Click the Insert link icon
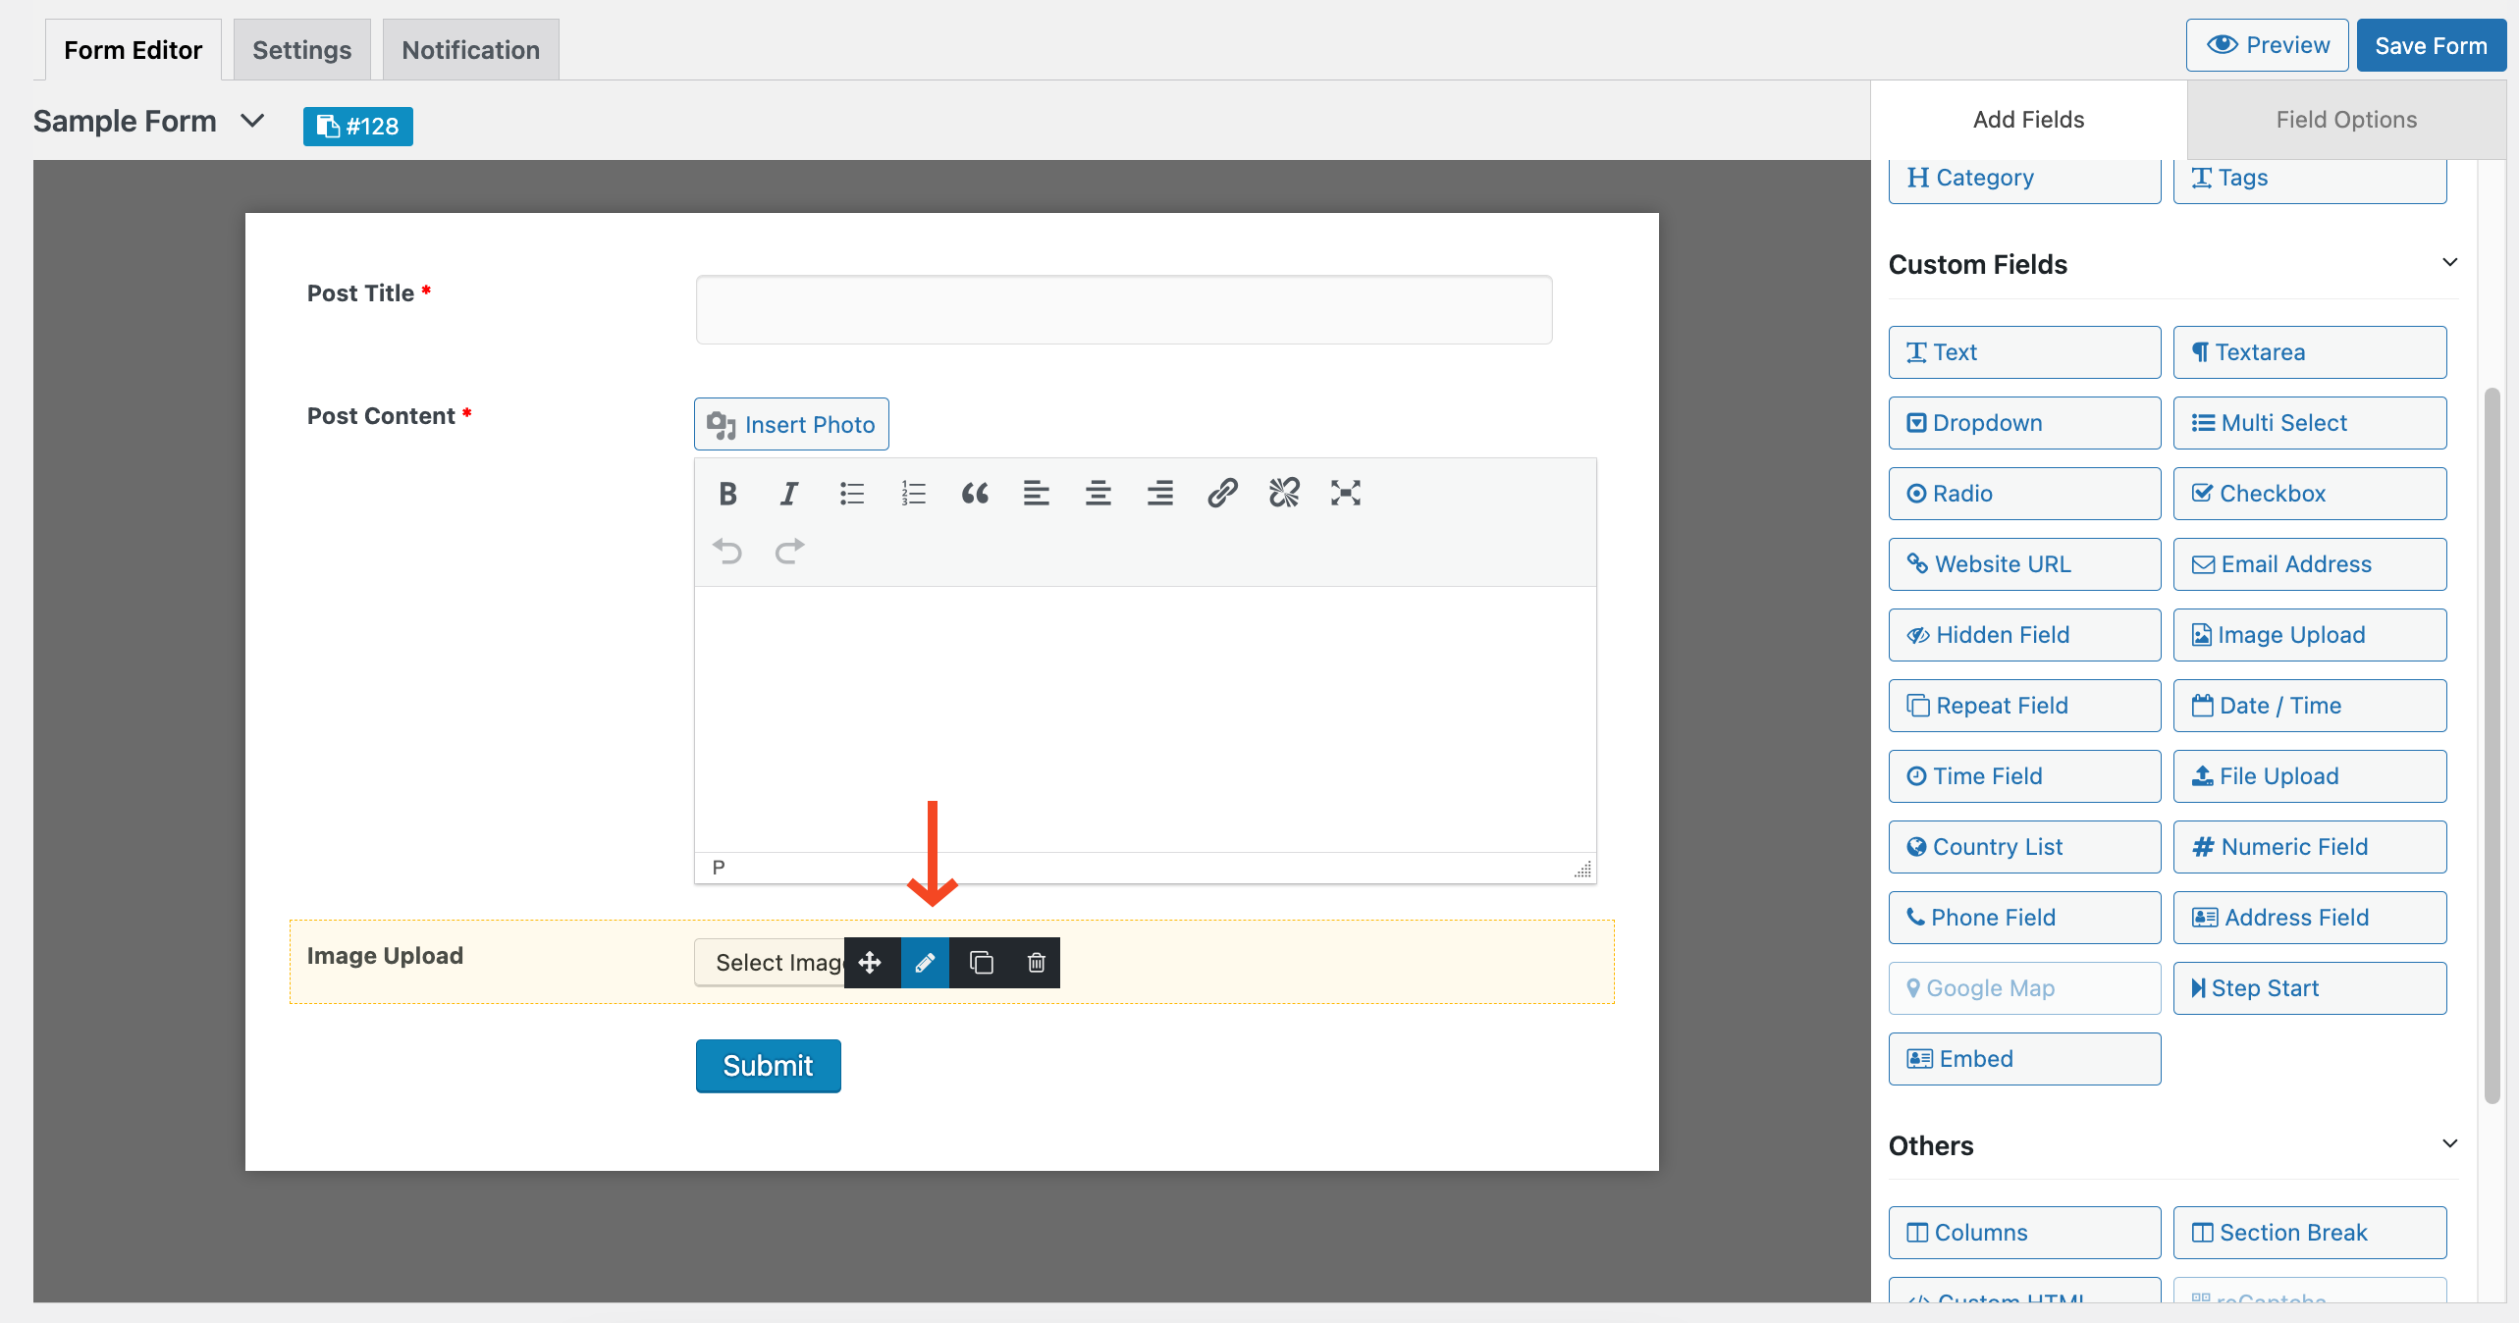The image size is (2519, 1323). (x=1221, y=494)
